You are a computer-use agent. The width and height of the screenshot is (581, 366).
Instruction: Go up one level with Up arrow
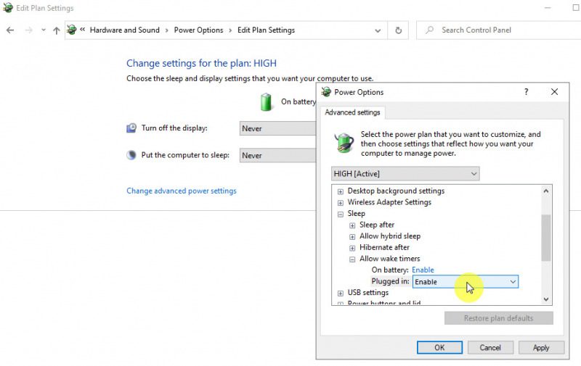pyautogui.click(x=57, y=30)
